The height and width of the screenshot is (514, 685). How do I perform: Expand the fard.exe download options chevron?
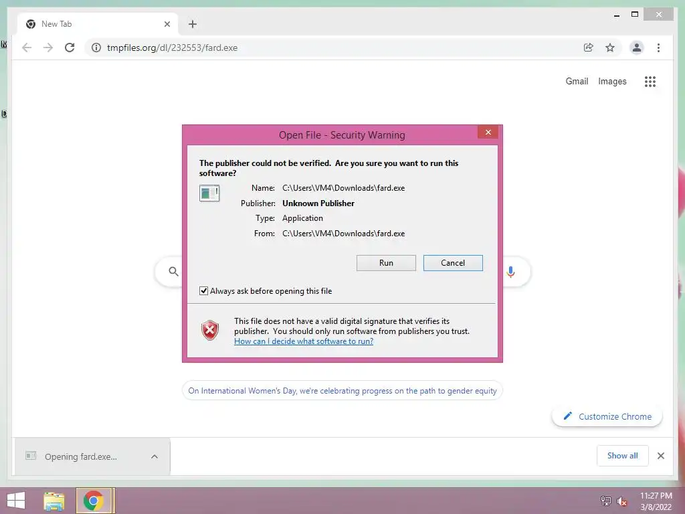pyautogui.click(x=155, y=456)
